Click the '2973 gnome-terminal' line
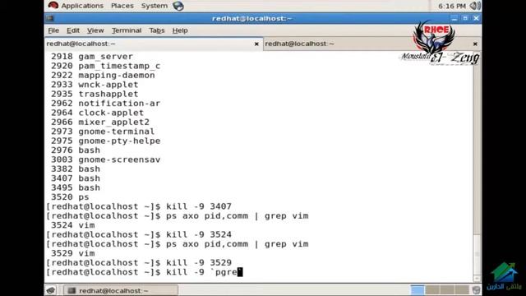This screenshot has width=526, height=296. (x=103, y=132)
